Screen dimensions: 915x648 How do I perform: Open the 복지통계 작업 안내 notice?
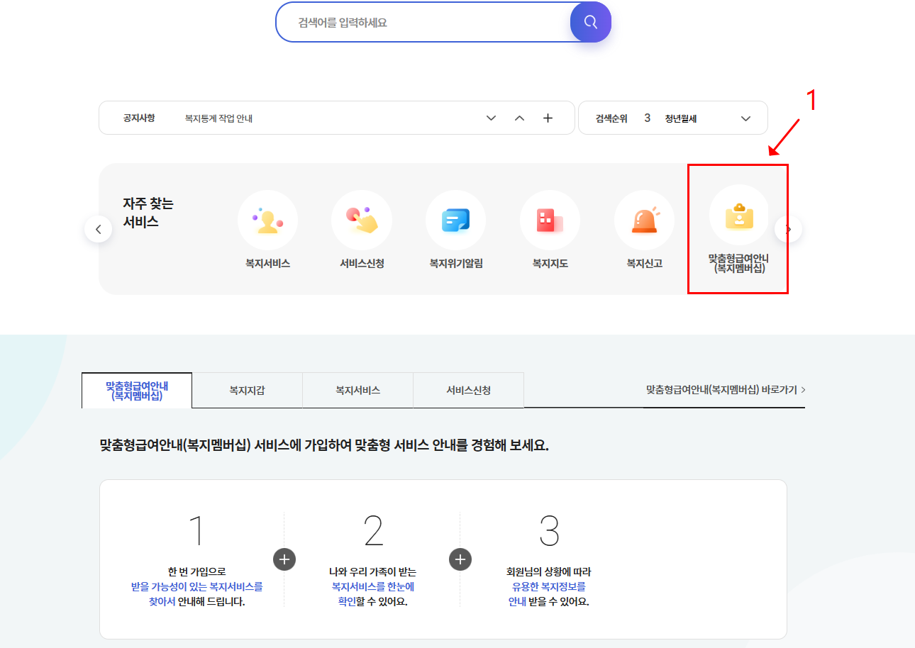(218, 118)
